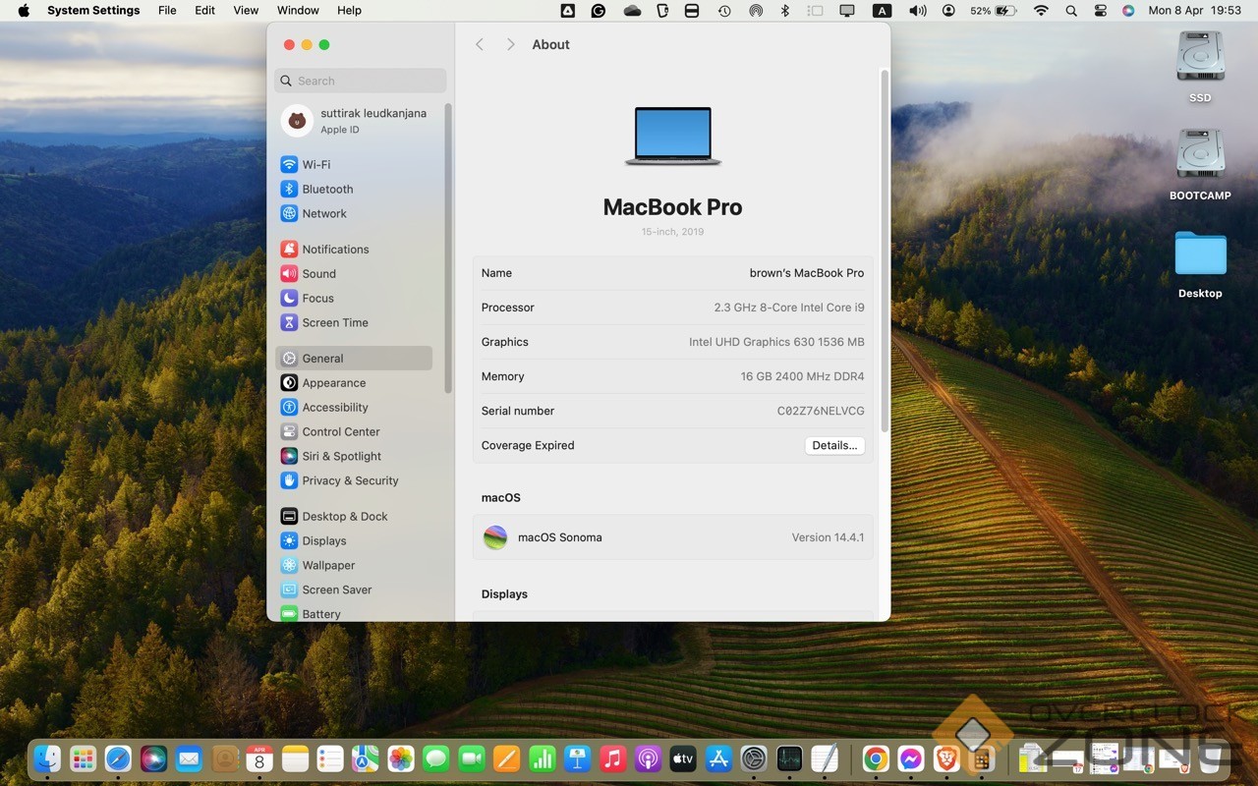Select Accessibility in sidebar
Screen dimensions: 1258x786
334,408
